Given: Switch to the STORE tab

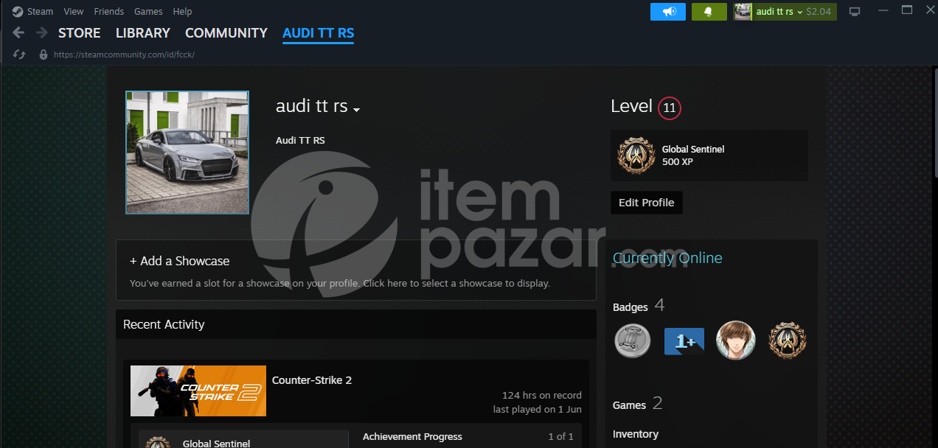Looking at the screenshot, I should [80, 33].
